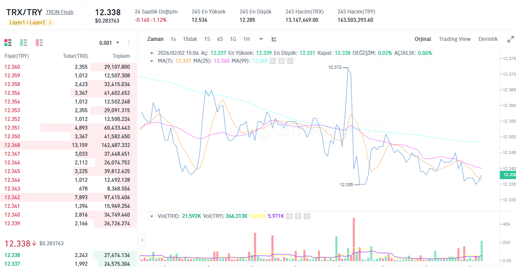Open MA indicator settings gear

pyautogui.click(x=282, y=61)
